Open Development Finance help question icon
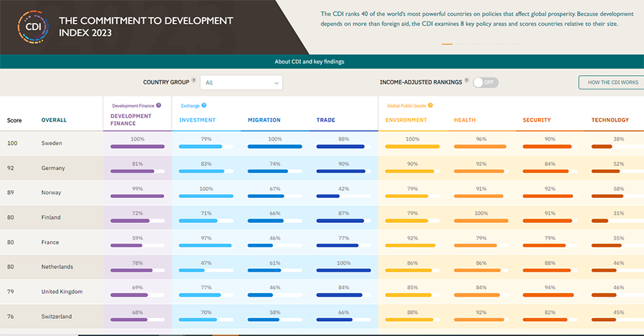The width and height of the screenshot is (644, 336). [x=158, y=105]
